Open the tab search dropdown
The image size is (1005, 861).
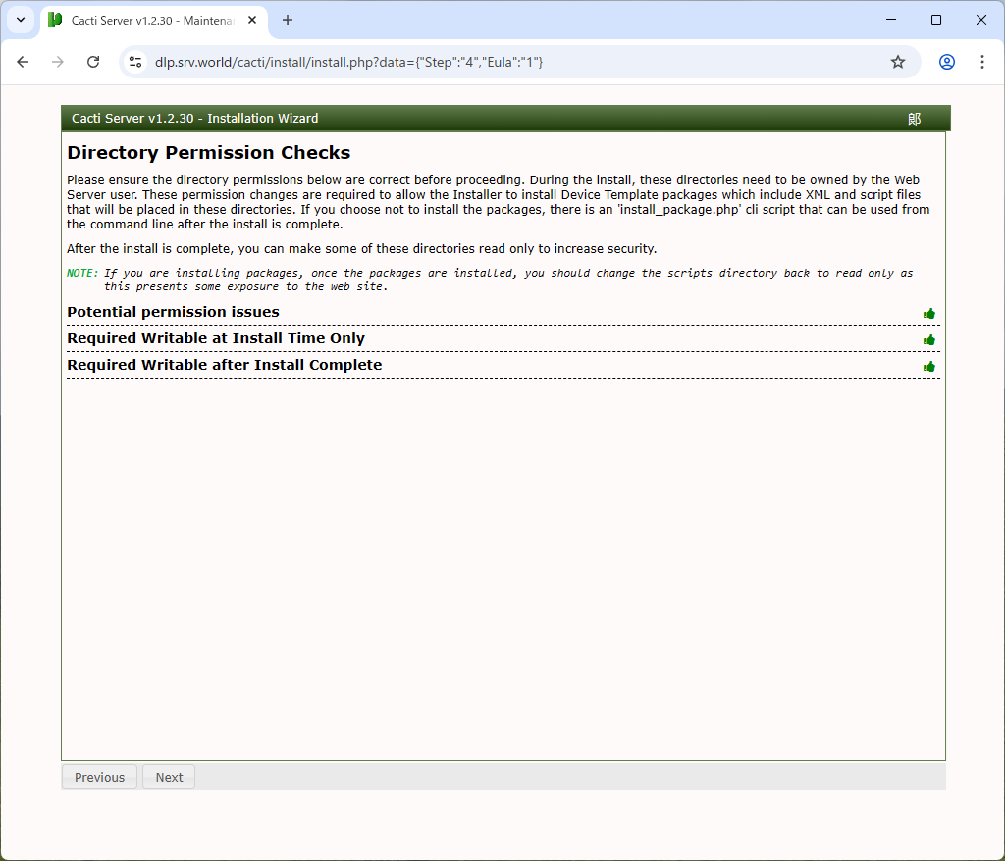pyautogui.click(x=20, y=20)
